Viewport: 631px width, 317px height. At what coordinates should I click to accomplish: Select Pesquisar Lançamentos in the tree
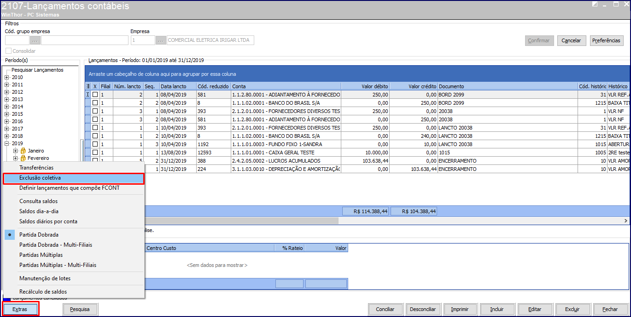(x=37, y=70)
